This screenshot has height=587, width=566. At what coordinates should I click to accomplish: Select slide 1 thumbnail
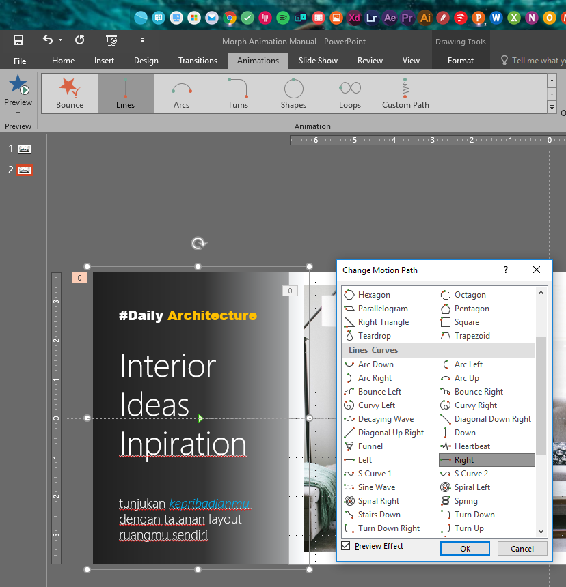25,149
